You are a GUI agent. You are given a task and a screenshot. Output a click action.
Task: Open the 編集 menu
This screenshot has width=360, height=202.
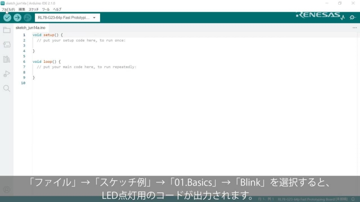pos(22,9)
